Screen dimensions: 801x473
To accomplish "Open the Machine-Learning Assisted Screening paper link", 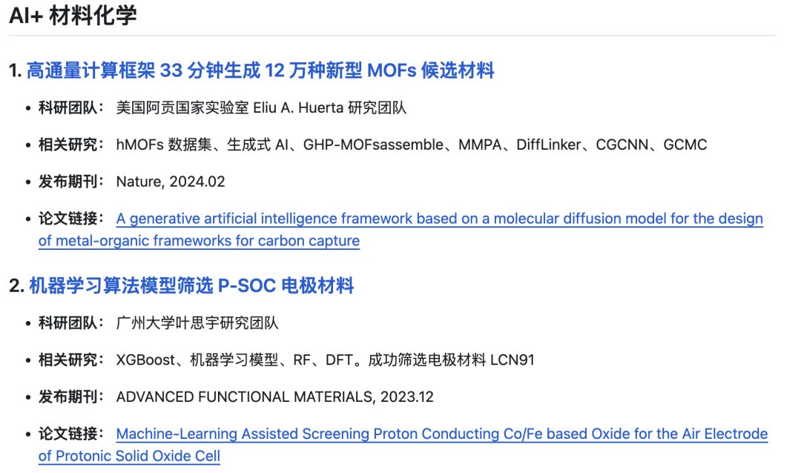I will click(441, 434).
